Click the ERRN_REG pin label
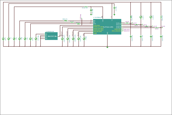 118,29
